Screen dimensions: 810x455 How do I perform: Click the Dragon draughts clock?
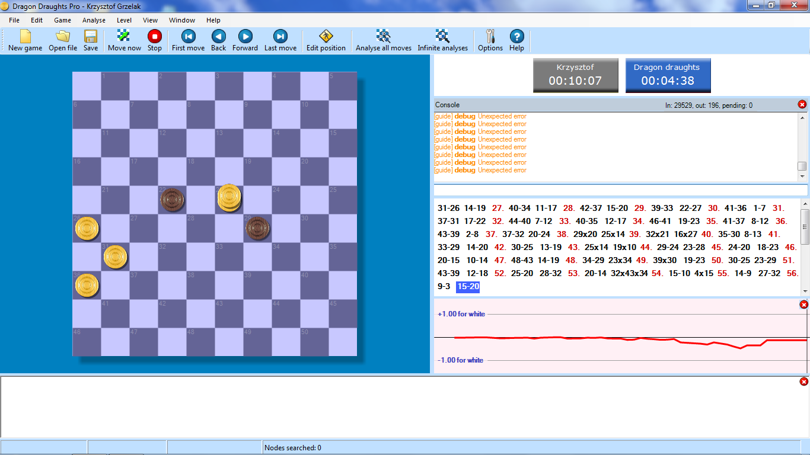click(x=668, y=75)
